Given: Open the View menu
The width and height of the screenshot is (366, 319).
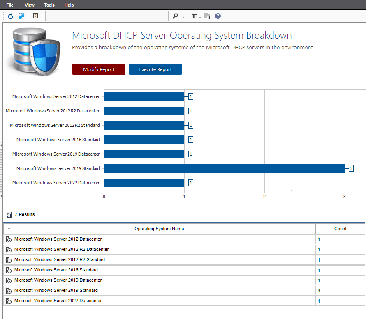Looking at the screenshot, I should coord(30,5).
